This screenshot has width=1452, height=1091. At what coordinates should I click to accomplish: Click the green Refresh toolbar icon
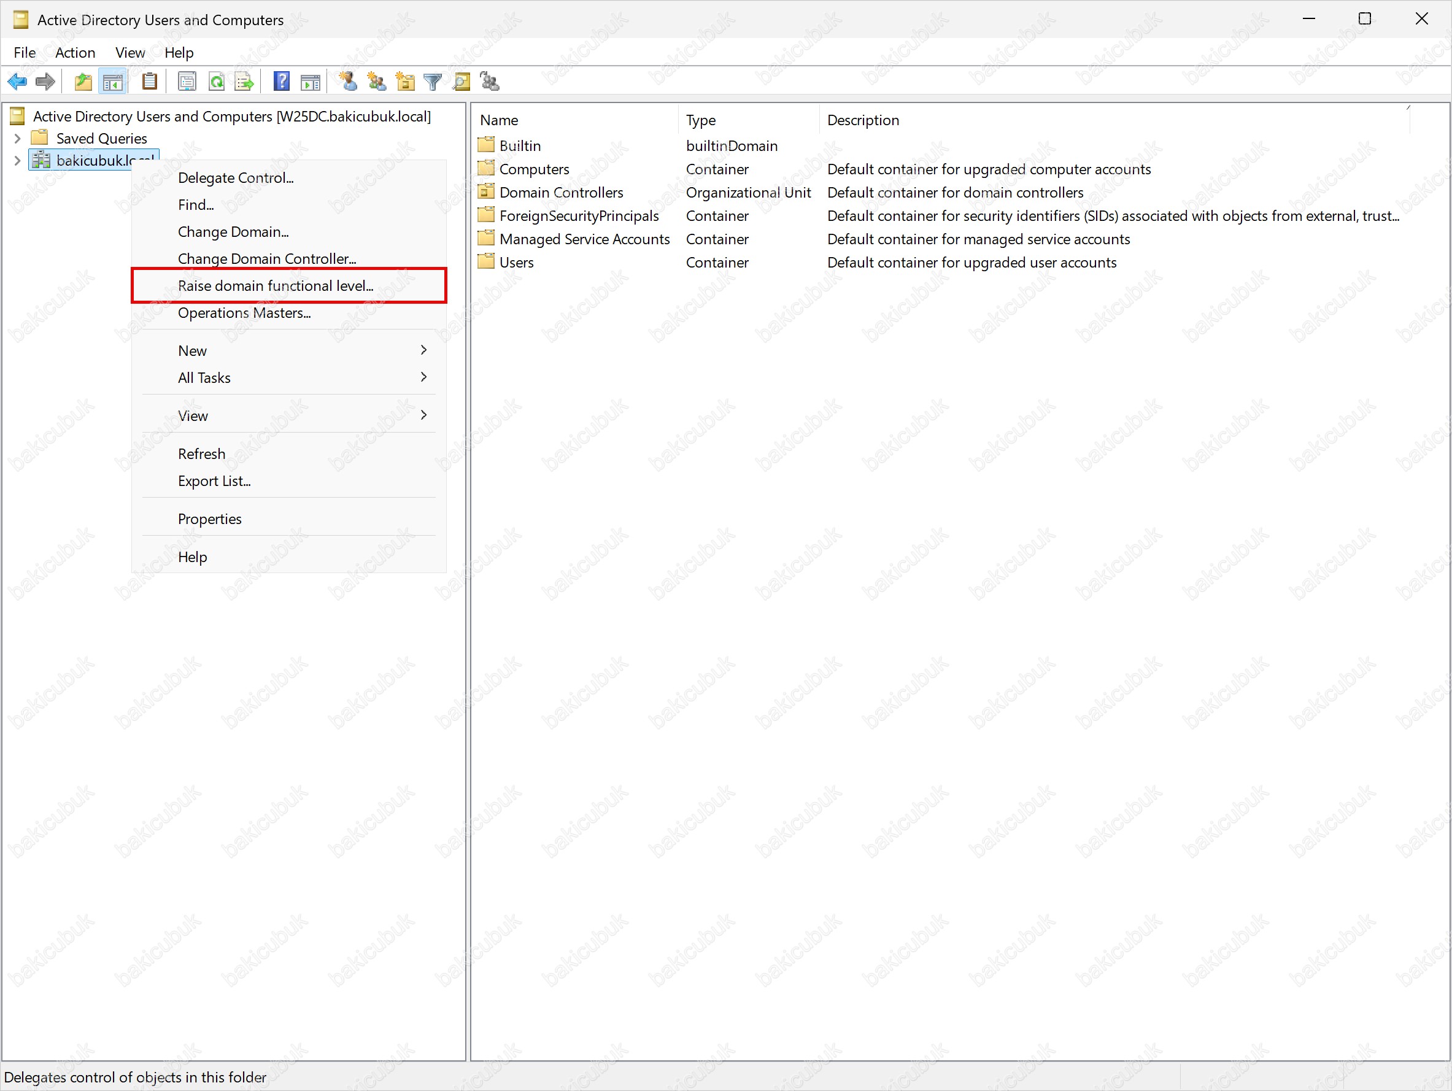click(x=216, y=82)
